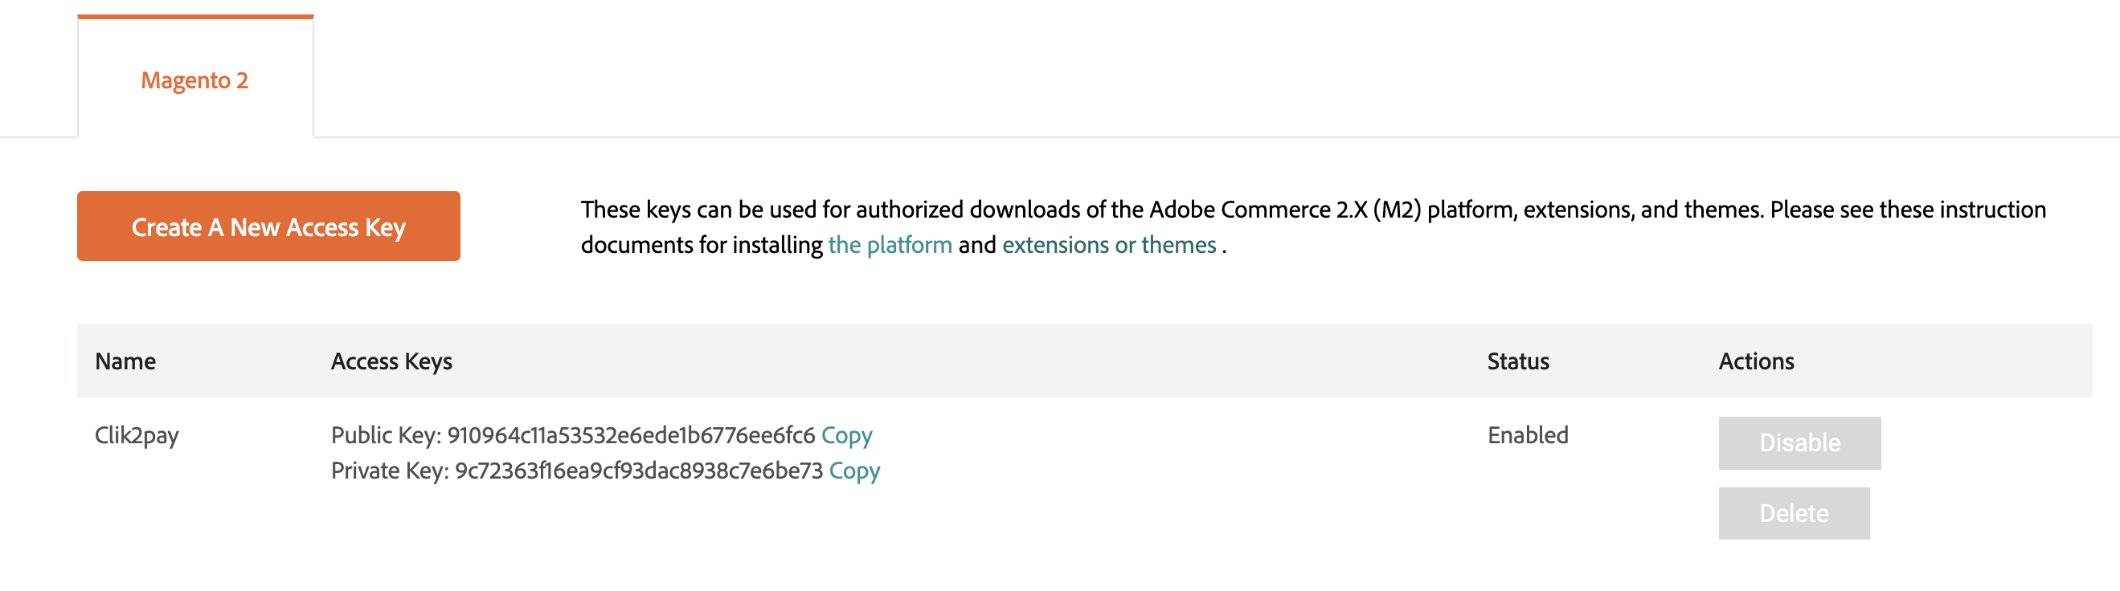Switch to the Magento 2 tab

194,80
